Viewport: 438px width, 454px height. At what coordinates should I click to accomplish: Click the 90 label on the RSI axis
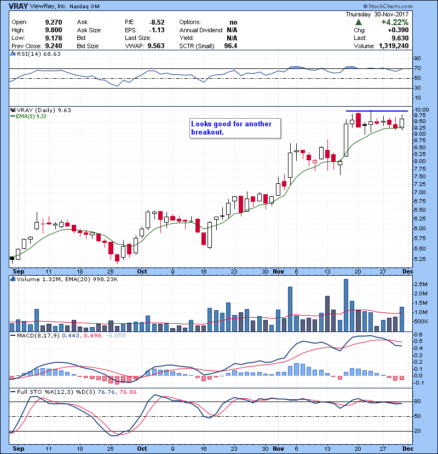point(417,58)
